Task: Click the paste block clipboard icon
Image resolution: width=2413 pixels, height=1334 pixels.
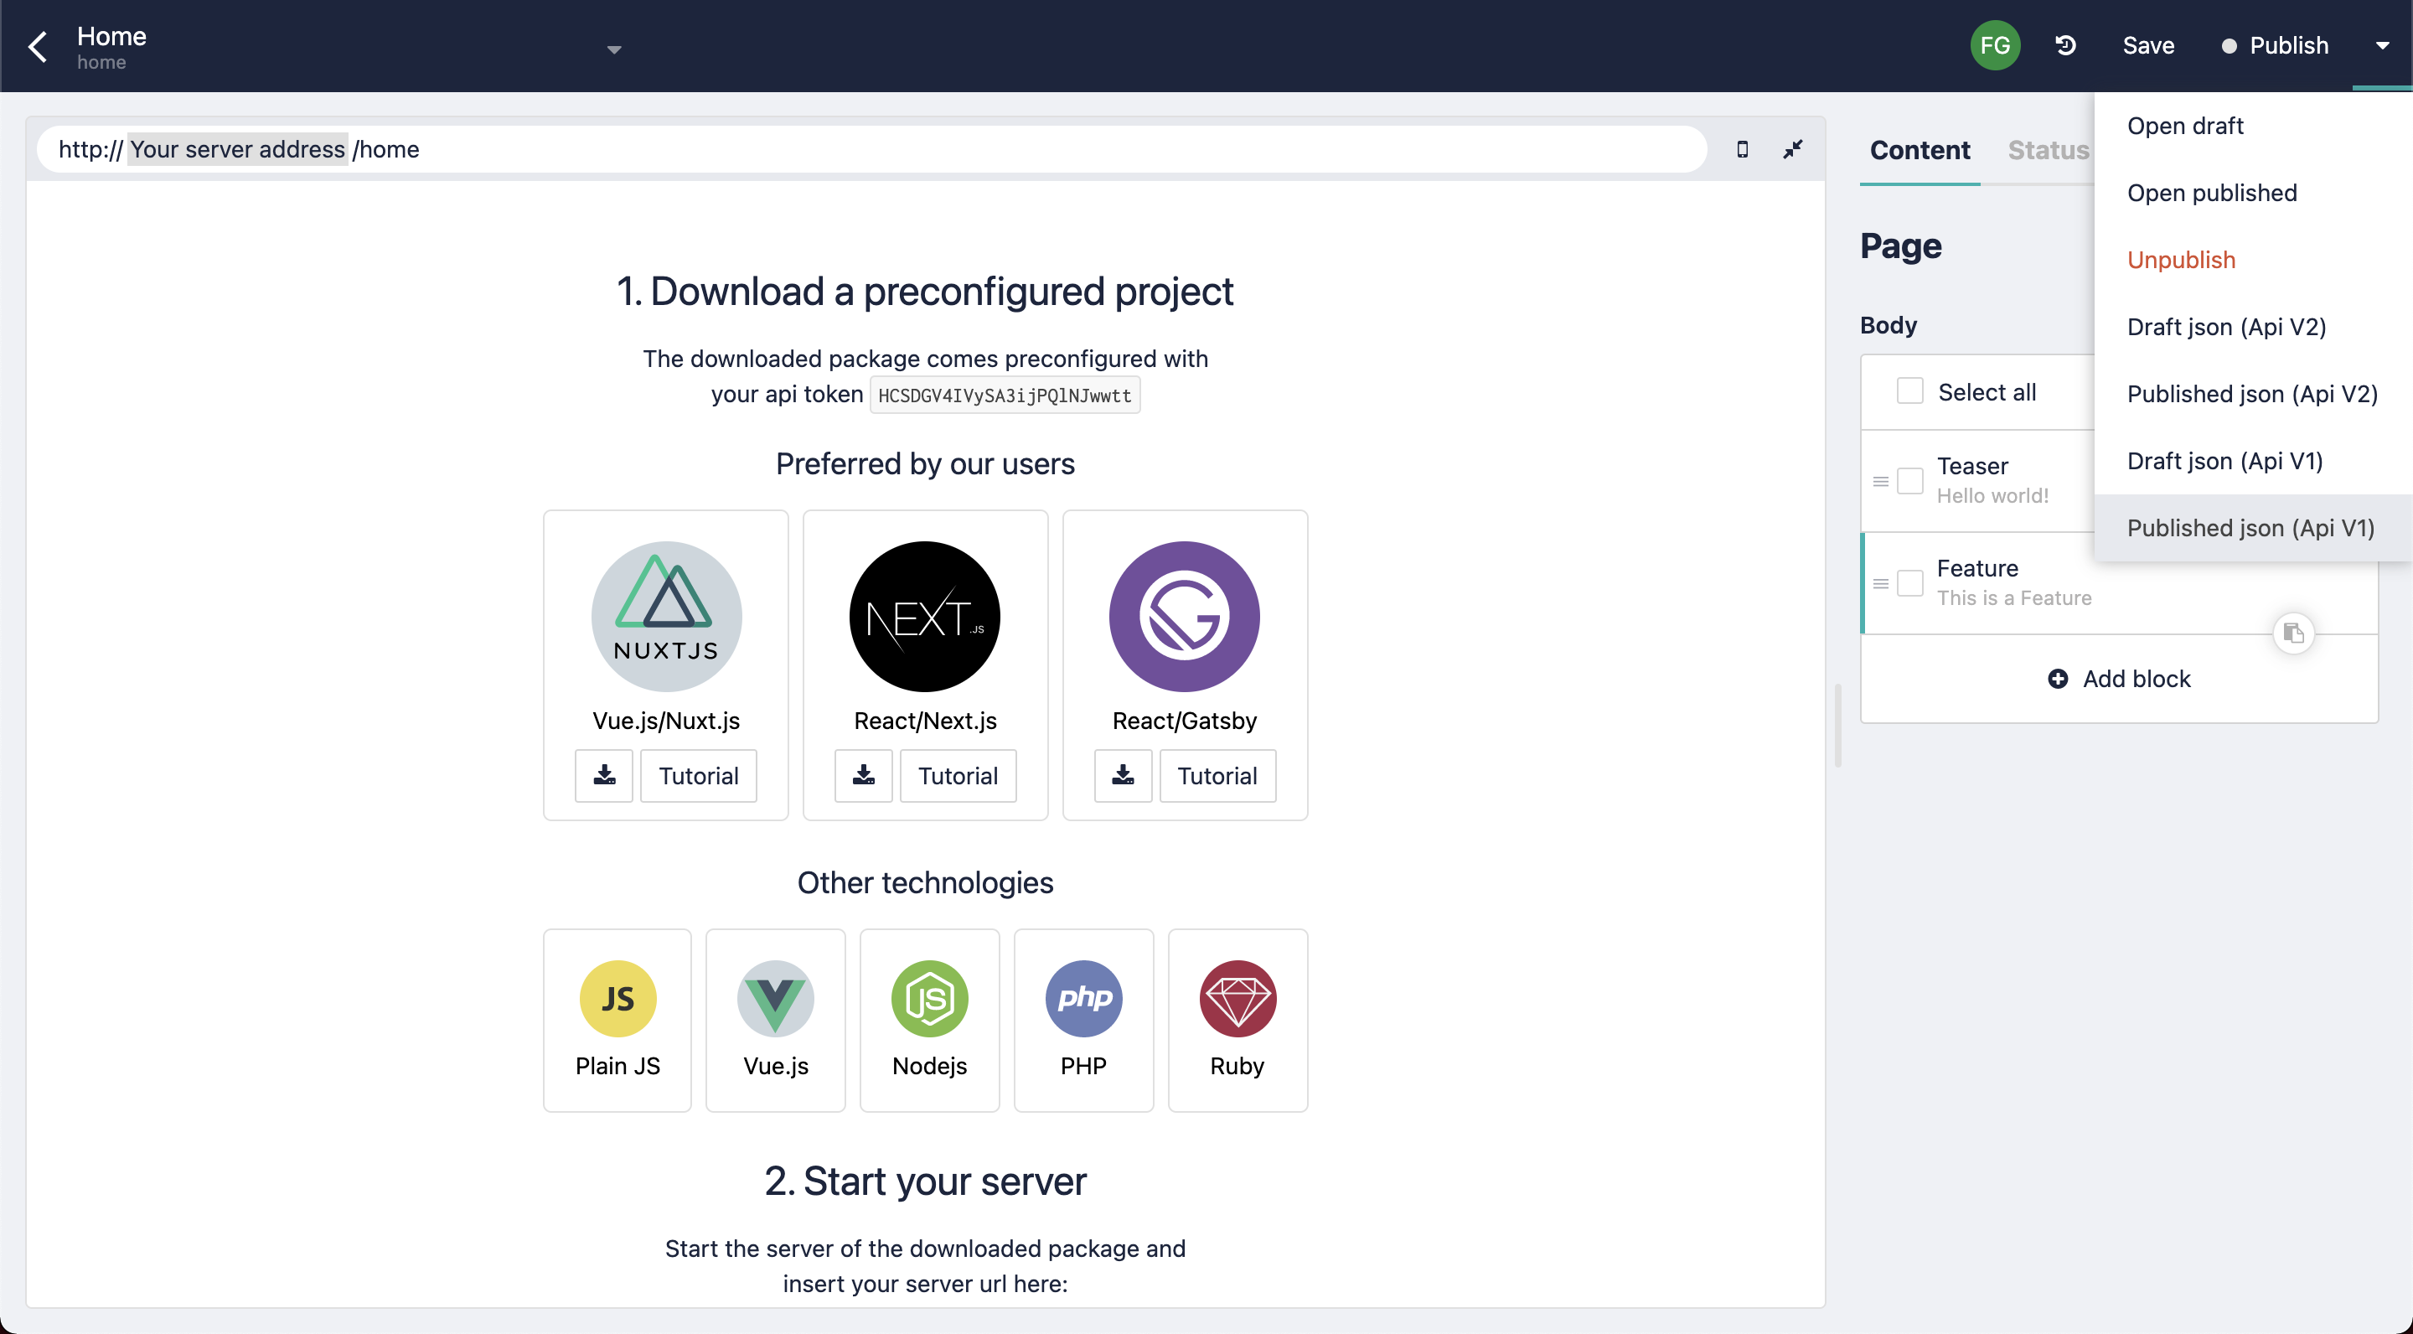Action: point(2294,634)
